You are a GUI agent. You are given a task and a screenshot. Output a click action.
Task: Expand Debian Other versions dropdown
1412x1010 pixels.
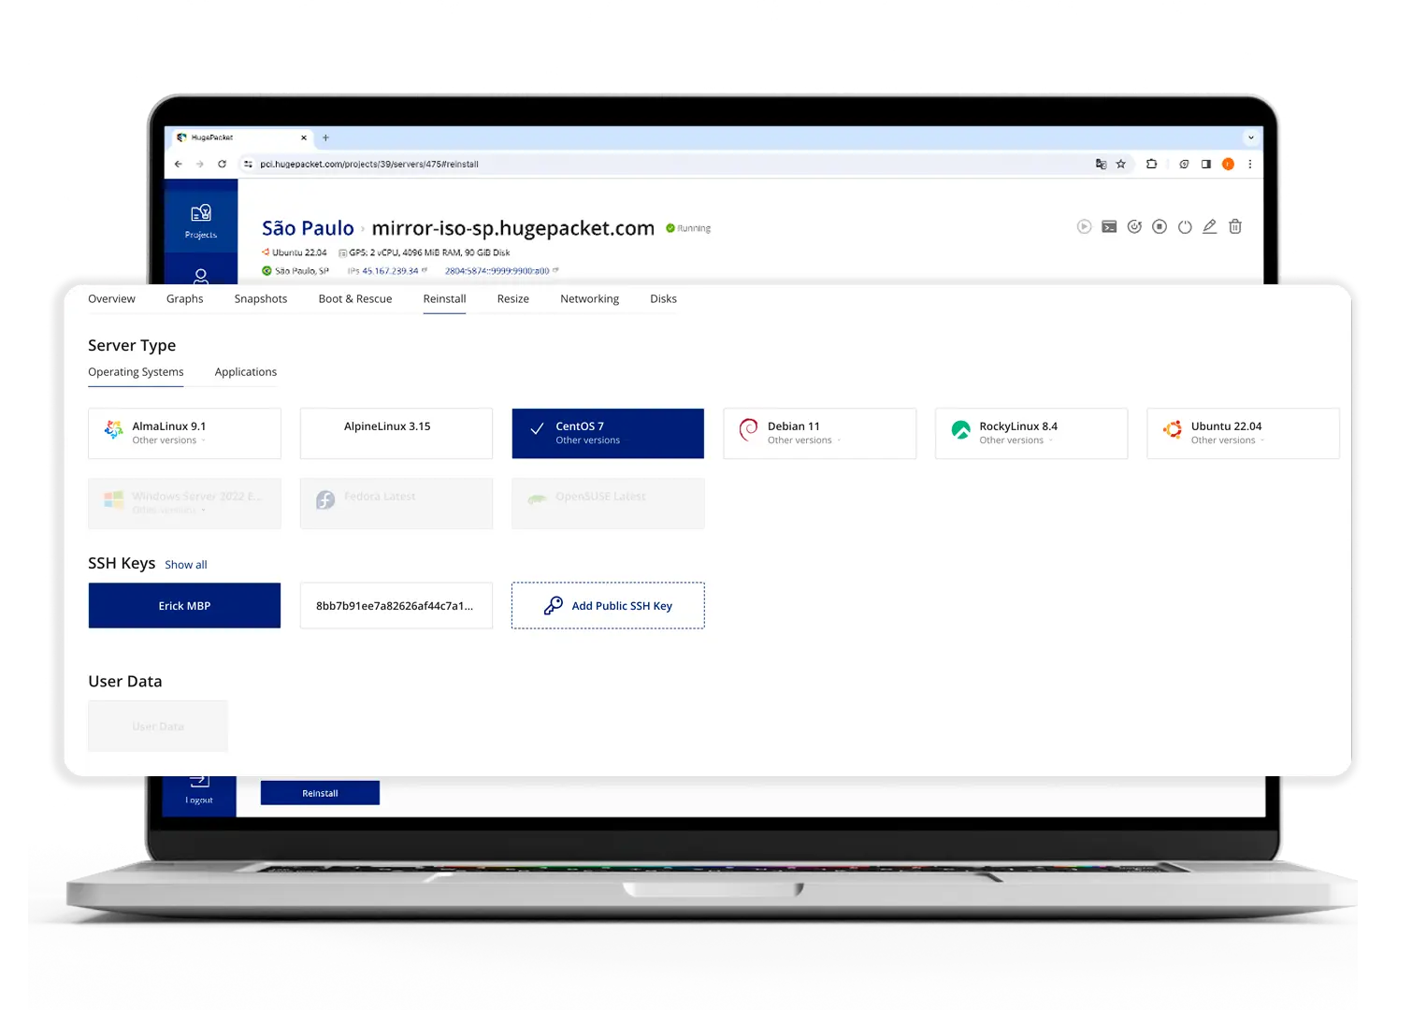tap(804, 440)
